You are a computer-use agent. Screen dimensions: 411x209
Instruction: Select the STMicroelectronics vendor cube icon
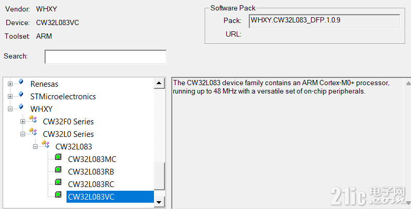(21, 94)
